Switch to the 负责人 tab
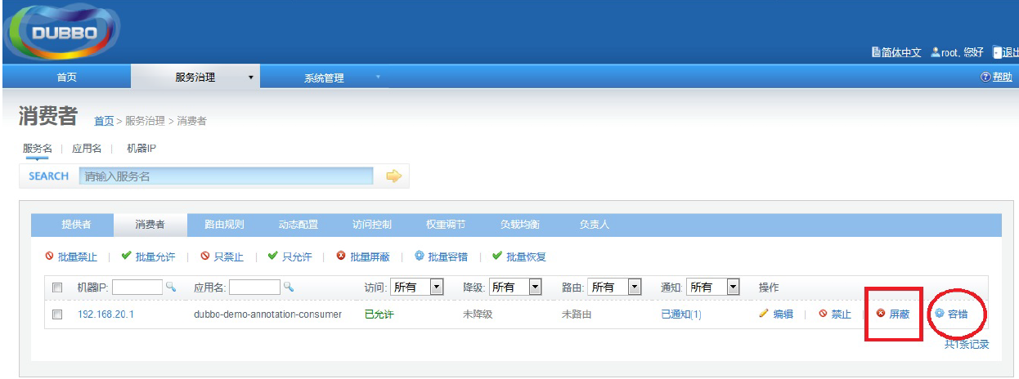 point(595,225)
